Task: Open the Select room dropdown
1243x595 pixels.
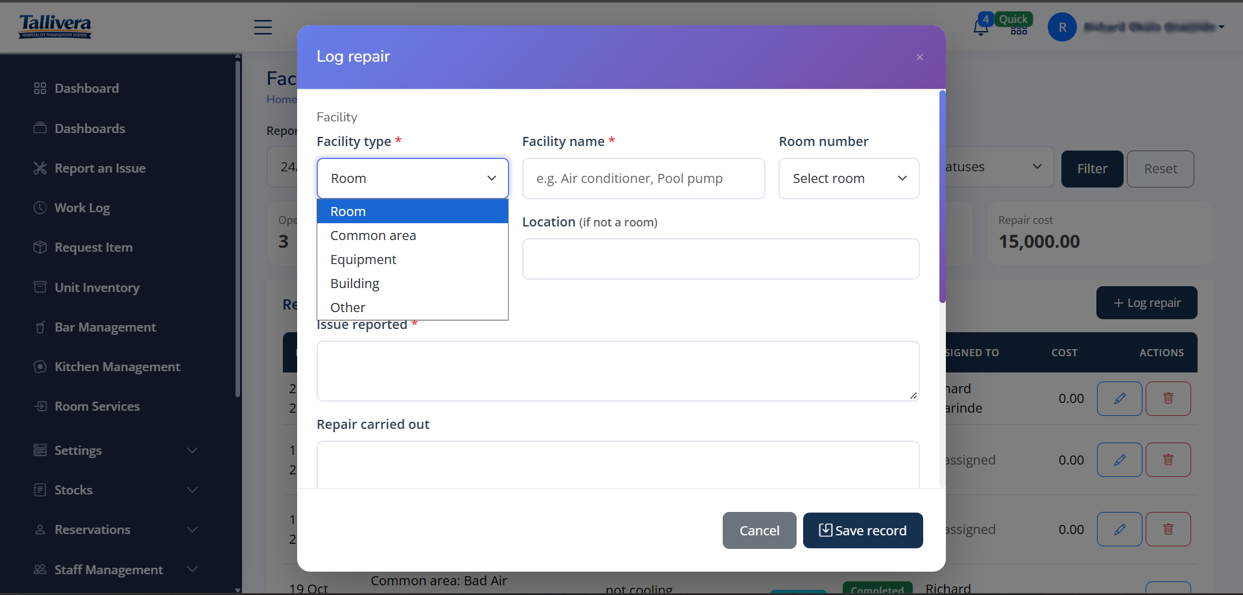Action: pos(849,178)
